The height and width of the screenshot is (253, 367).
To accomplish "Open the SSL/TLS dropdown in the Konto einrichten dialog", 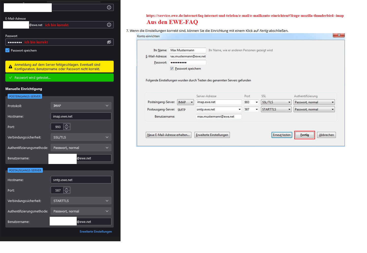I will click(x=276, y=102).
